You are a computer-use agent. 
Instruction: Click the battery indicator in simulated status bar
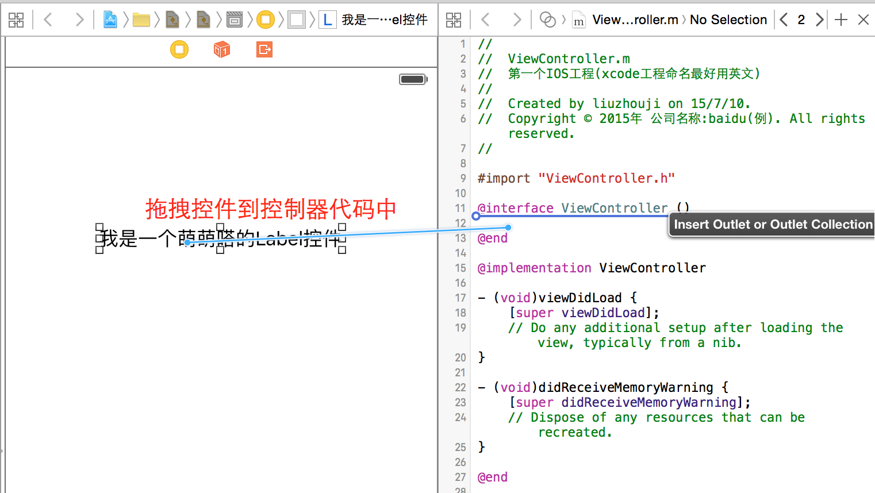(x=413, y=79)
